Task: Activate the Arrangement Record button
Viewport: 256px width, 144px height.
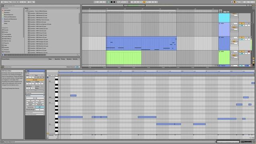Action: pyautogui.click(x=114, y=2)
